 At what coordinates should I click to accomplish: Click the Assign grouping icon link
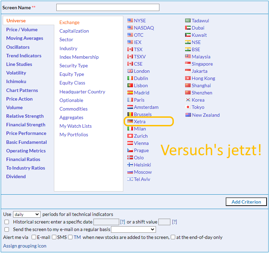point(25,246)
